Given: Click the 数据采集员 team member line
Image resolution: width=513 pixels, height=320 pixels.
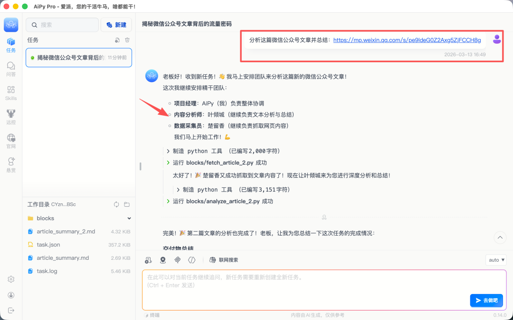Looking at the screenshot, I should pos(231,126).
